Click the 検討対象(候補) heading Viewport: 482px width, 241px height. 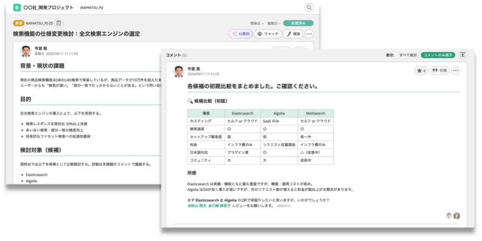tap(41, 150)
